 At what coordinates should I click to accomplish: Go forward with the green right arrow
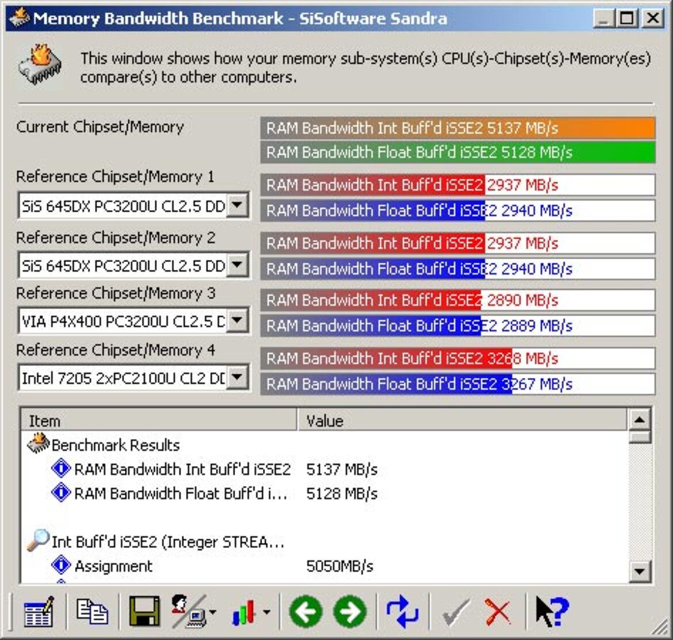click(x=350, y=611)
